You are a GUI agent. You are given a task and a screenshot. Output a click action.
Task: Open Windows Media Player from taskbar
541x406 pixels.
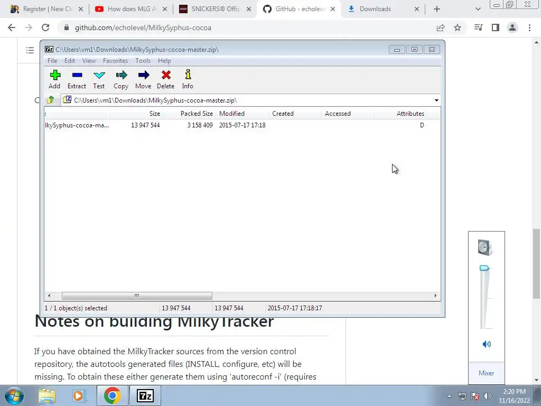[79, 395]
